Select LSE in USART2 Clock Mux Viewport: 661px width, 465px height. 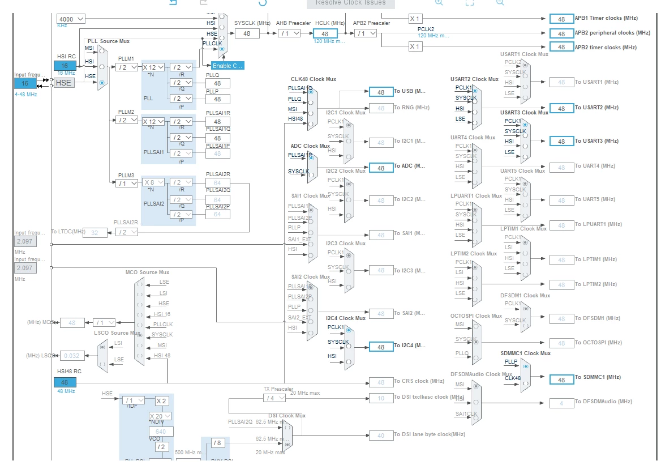click(x=475, y=123)
